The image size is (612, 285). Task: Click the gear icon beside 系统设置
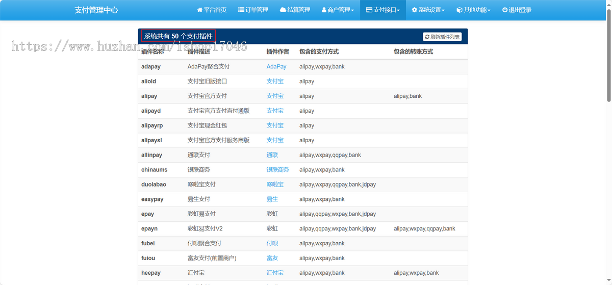pyautogui.click(x=415, y=10)
